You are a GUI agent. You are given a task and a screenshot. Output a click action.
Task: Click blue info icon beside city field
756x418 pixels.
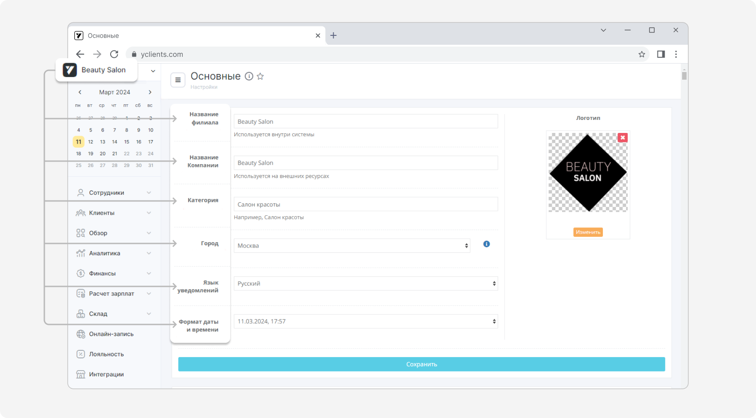pos(486,244)
